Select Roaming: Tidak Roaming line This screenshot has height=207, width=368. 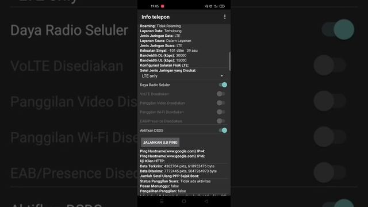pos(160,26)
